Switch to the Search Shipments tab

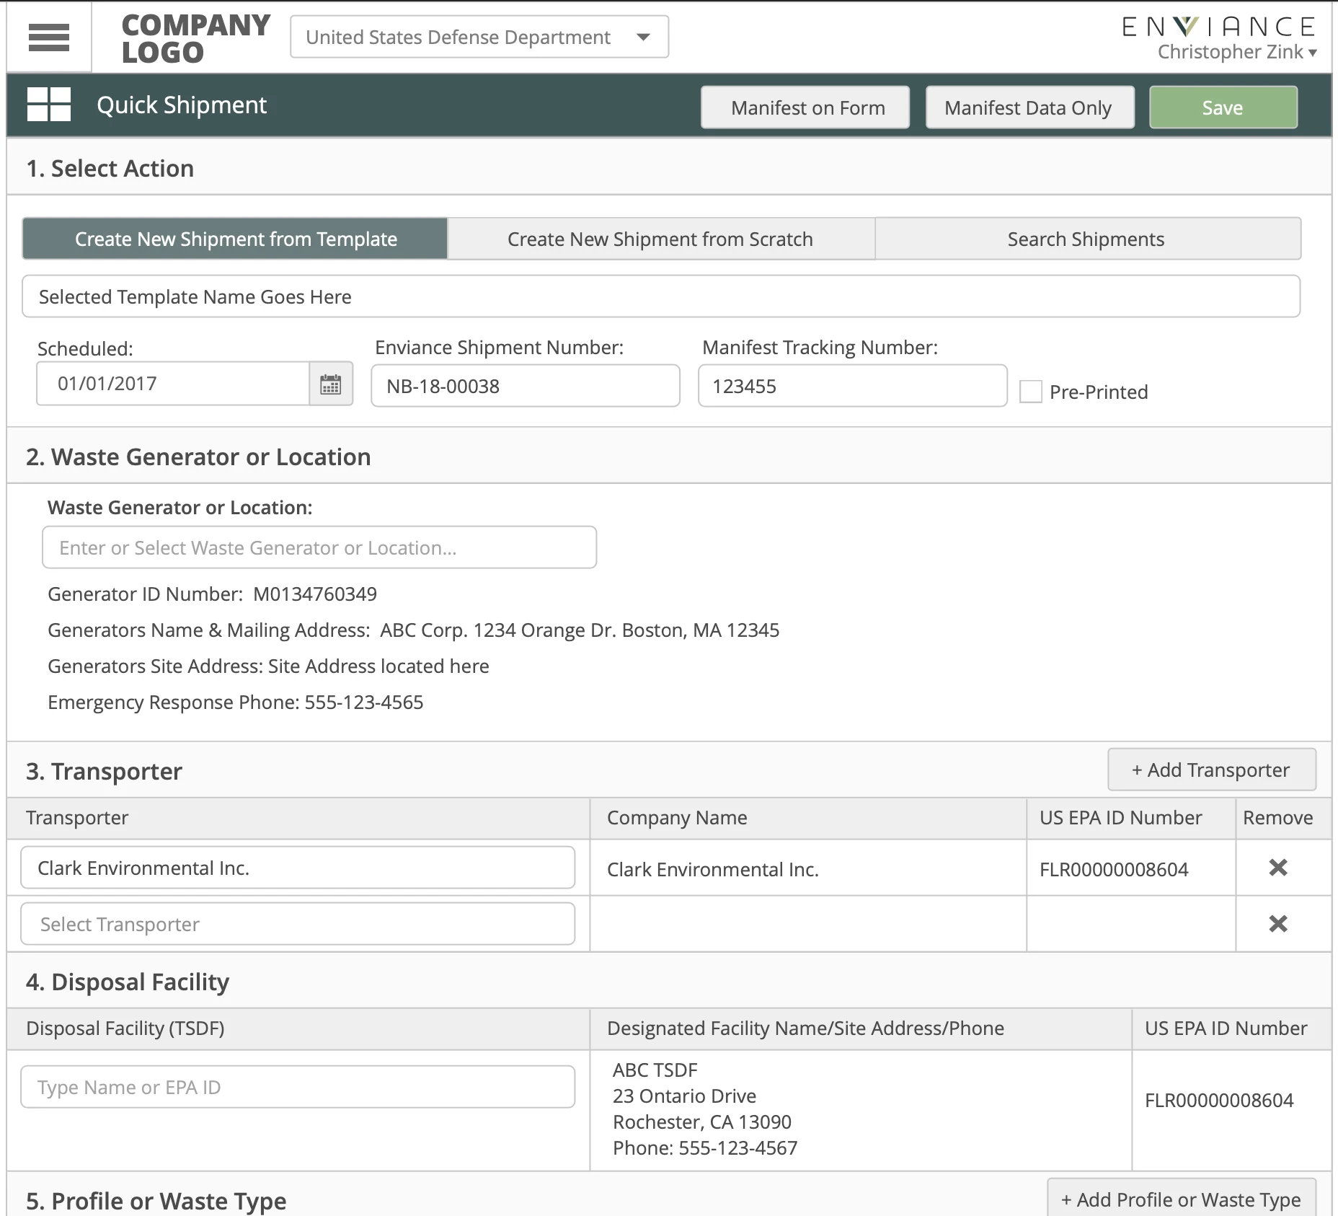tap(1088, 239)
